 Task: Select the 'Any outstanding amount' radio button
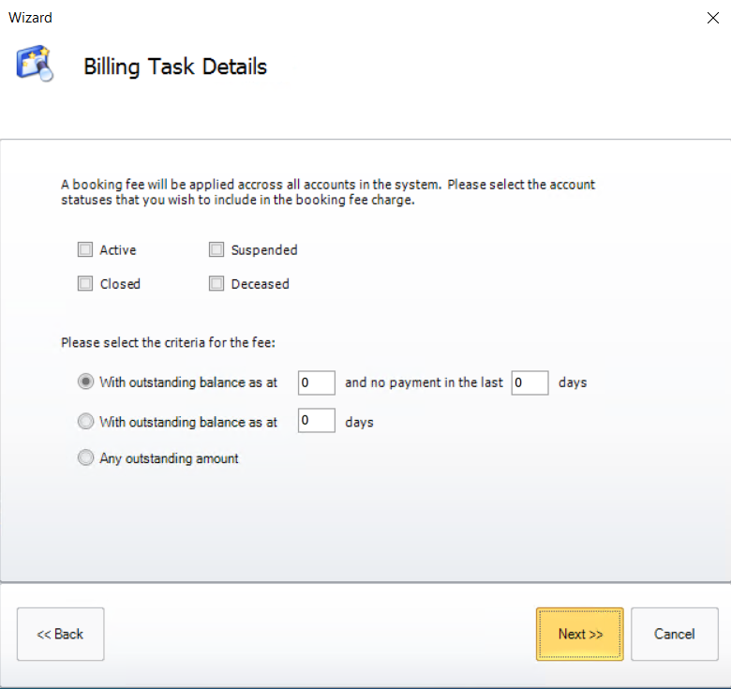click(86, 458)
